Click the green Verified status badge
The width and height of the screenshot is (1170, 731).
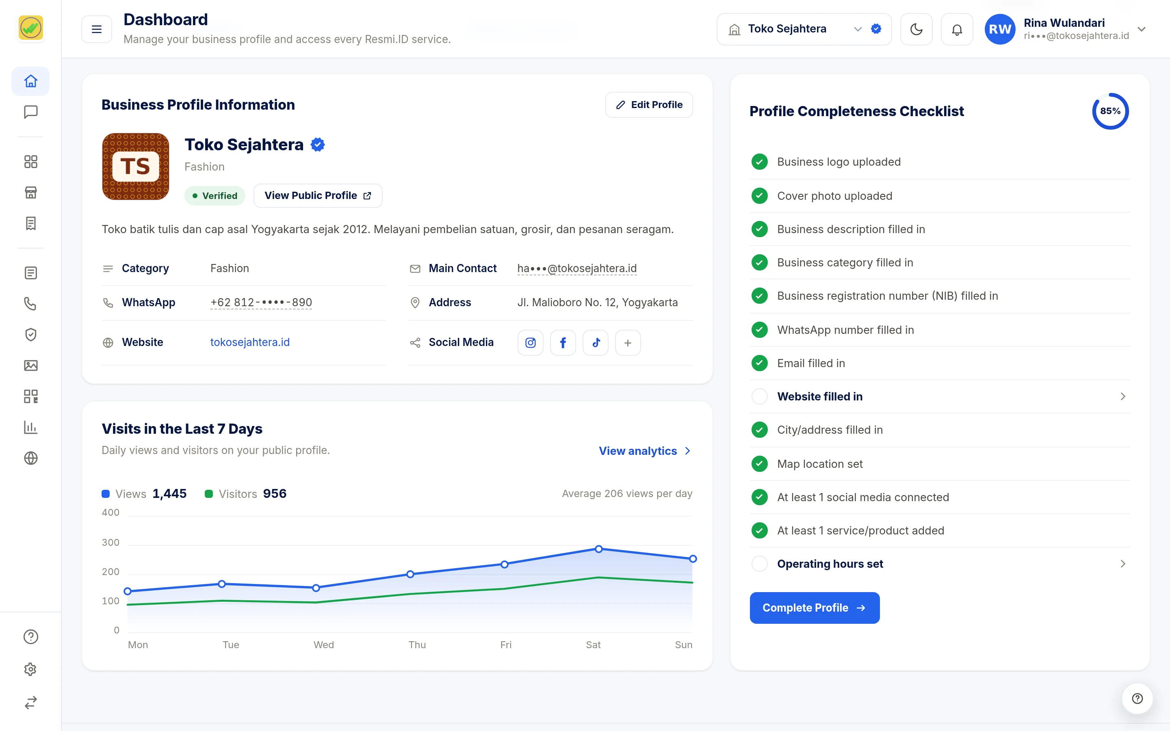(x=214, y=196)
